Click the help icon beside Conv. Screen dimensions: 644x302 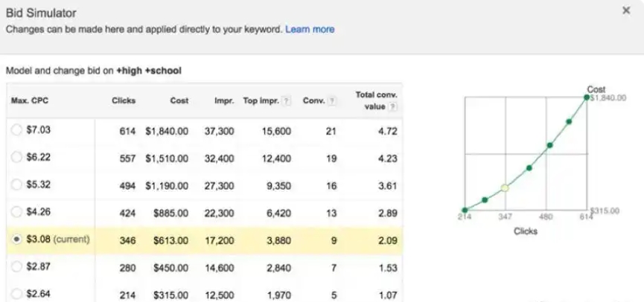point(331,100)
